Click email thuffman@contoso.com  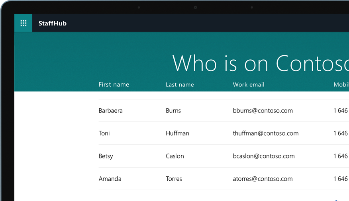coord(265,133)
